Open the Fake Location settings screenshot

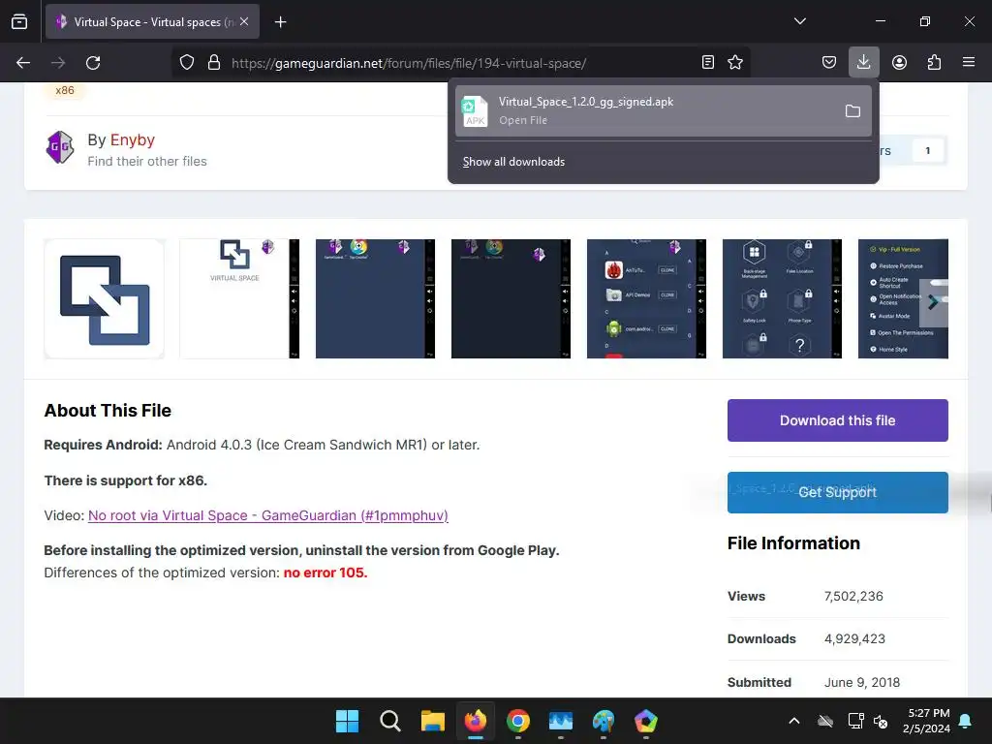(782, 298)
